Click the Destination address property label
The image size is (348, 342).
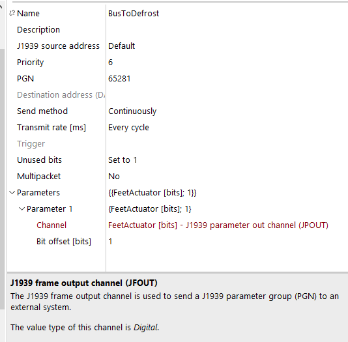(61, 94)
